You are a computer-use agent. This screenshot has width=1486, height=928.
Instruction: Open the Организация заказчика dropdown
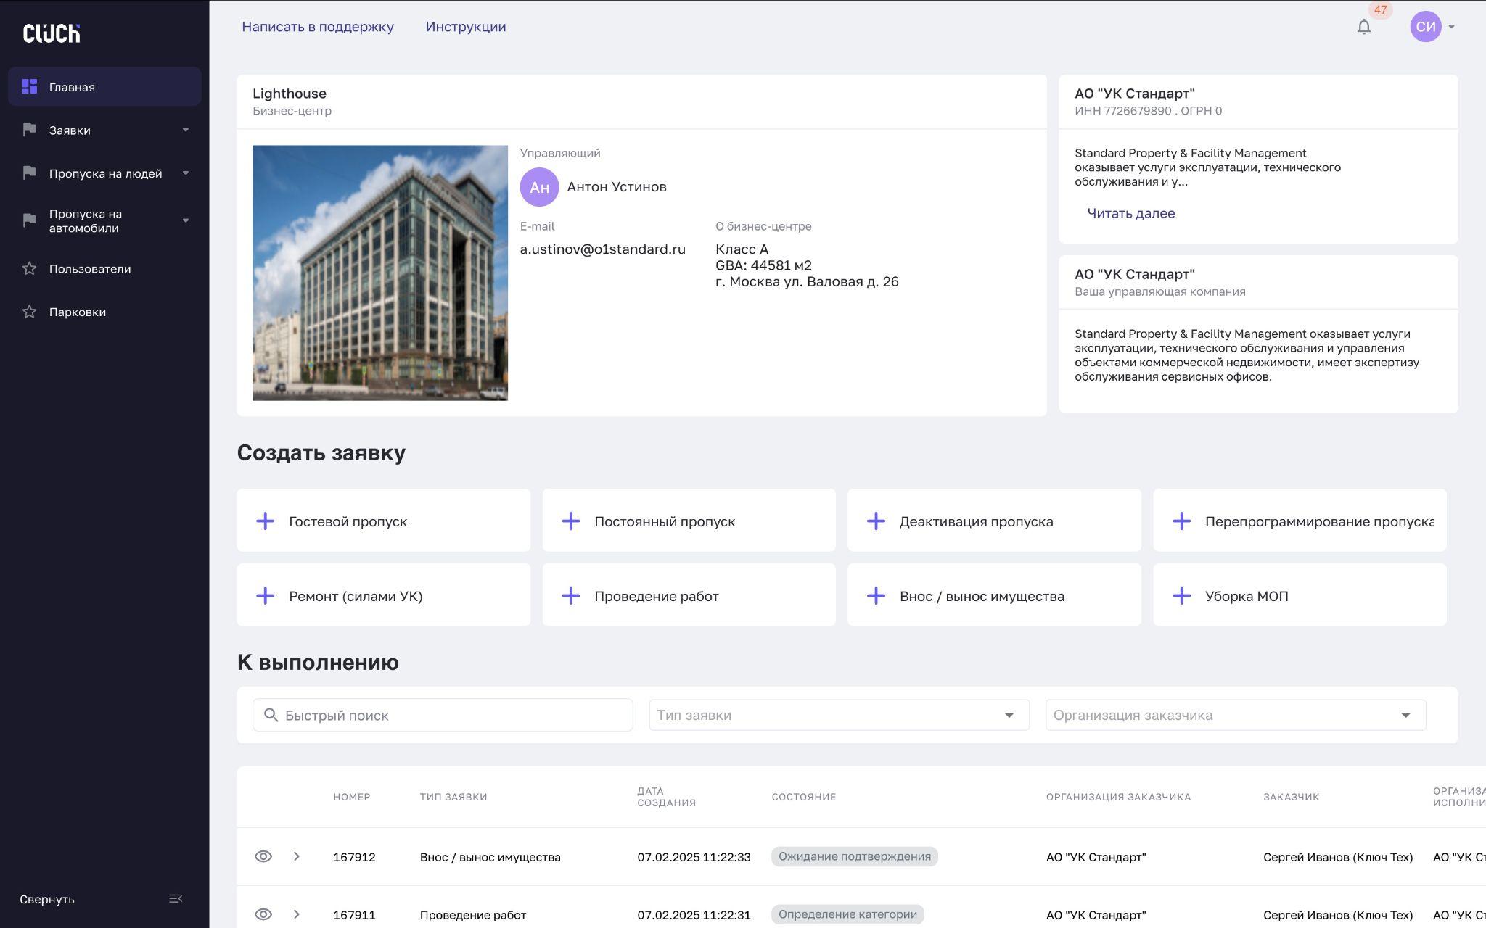pyautogui.click(x=1236, y=715)
